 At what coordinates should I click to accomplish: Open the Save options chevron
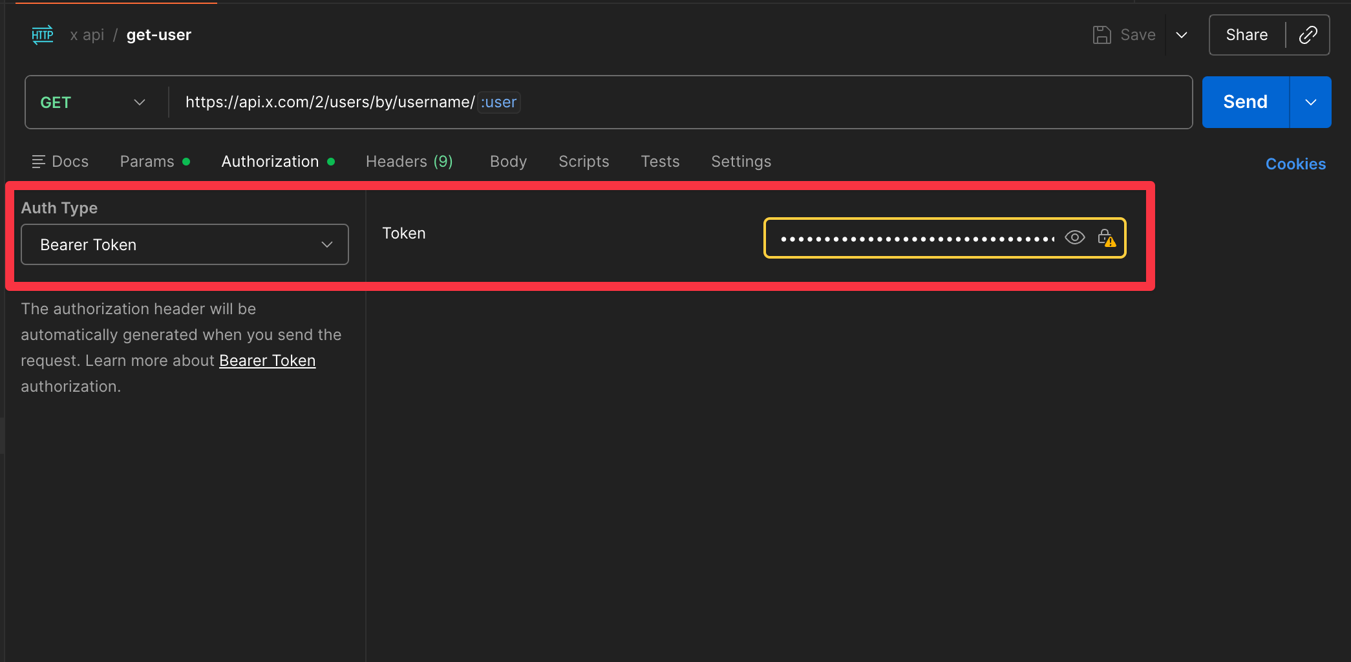(x=1182, y=34)
